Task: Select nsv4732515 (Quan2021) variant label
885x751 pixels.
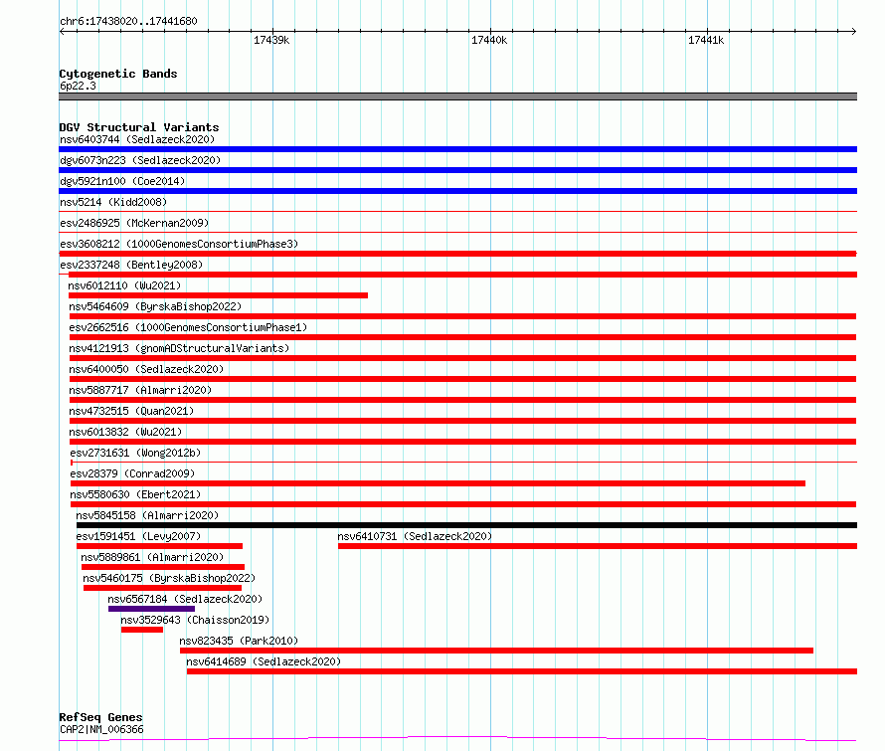Action: [131, 411]
